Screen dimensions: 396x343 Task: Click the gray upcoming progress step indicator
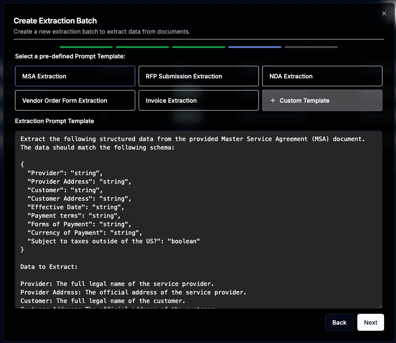click(x=311, y=47)
